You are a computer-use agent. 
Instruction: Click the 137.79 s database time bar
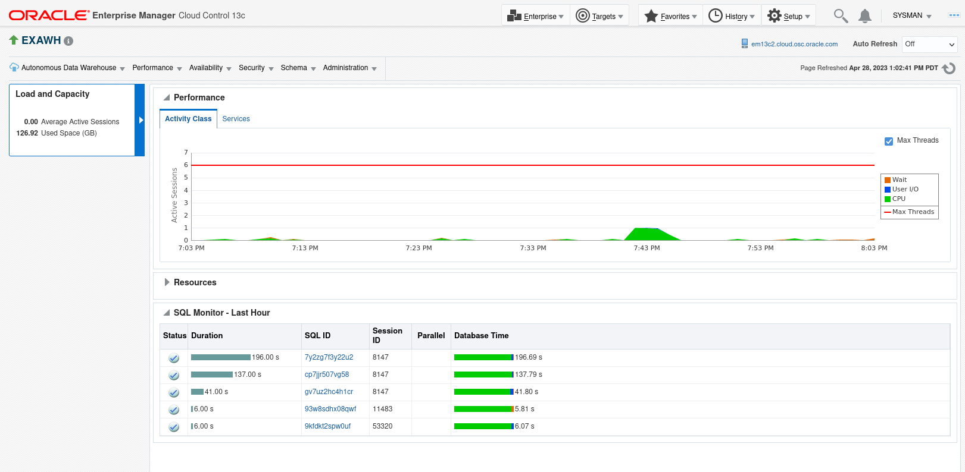(x=484, y=375)
